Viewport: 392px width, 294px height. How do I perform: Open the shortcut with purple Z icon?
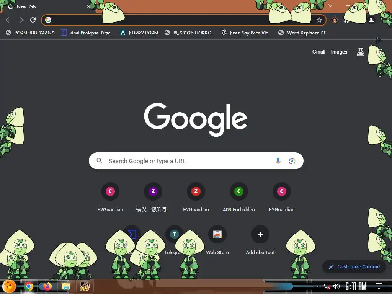click(x=153, y=198)
